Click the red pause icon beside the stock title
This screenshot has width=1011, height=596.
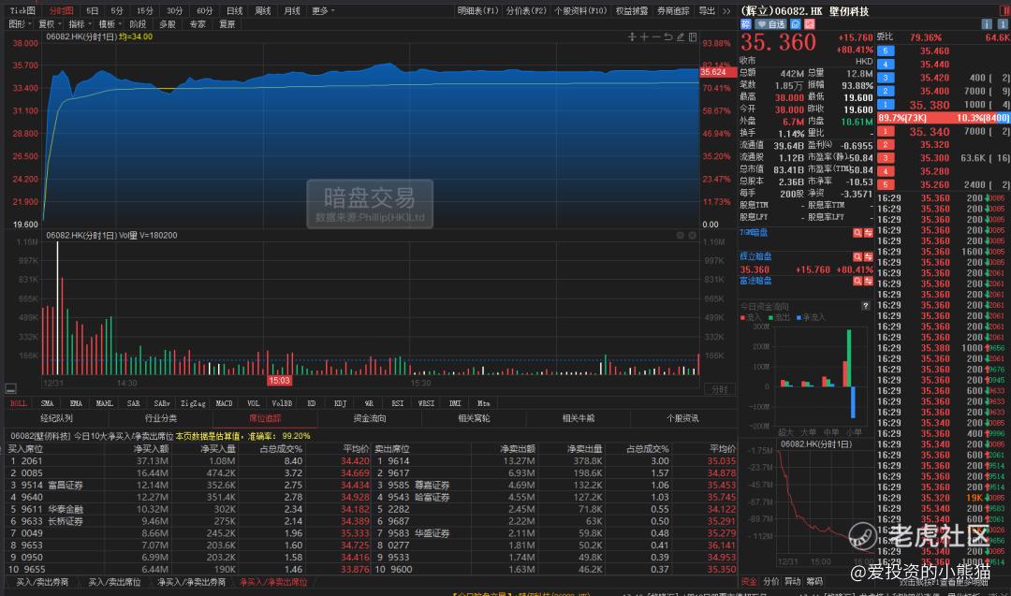tap(1004, 10)
